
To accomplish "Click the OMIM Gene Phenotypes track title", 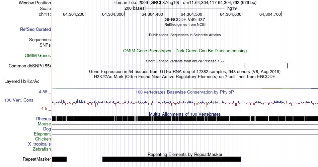I will [x=185, y=51].
